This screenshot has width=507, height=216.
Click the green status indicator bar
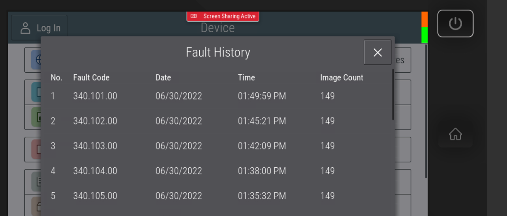tap(424, 35)
